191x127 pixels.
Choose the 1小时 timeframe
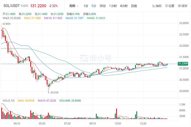point(112,6)
